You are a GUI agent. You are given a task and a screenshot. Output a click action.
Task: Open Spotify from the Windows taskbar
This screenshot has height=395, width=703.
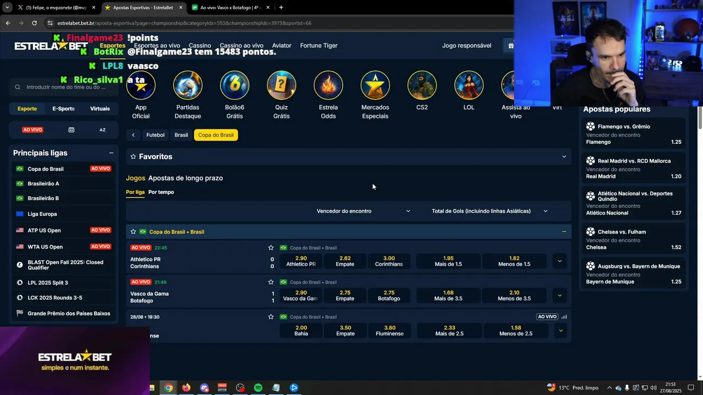coord(258,388)
